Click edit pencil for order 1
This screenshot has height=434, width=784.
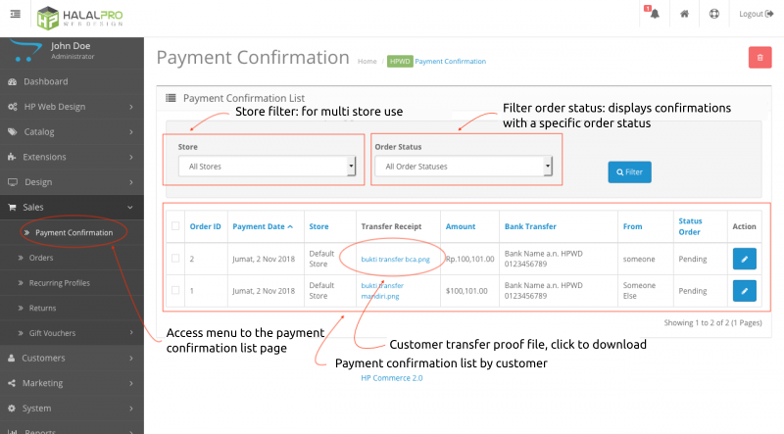[744, 291]
